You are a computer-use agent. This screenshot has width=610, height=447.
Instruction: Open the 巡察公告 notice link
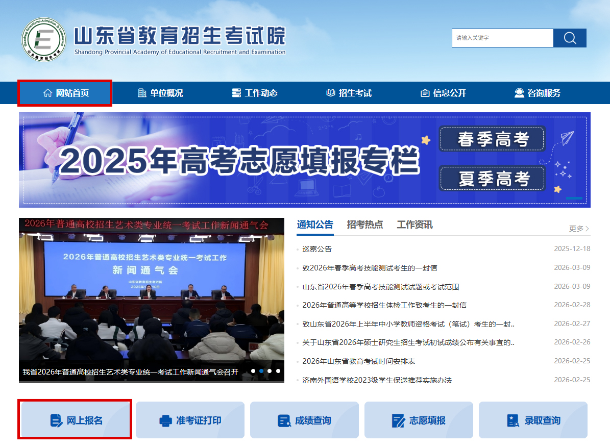pyautogui.click(x=317, y=249)
